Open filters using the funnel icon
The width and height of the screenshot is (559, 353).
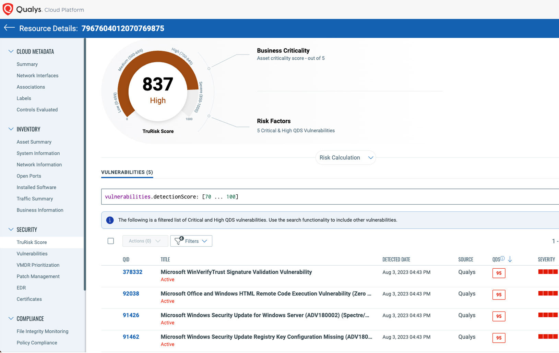[x=179, y=241]
